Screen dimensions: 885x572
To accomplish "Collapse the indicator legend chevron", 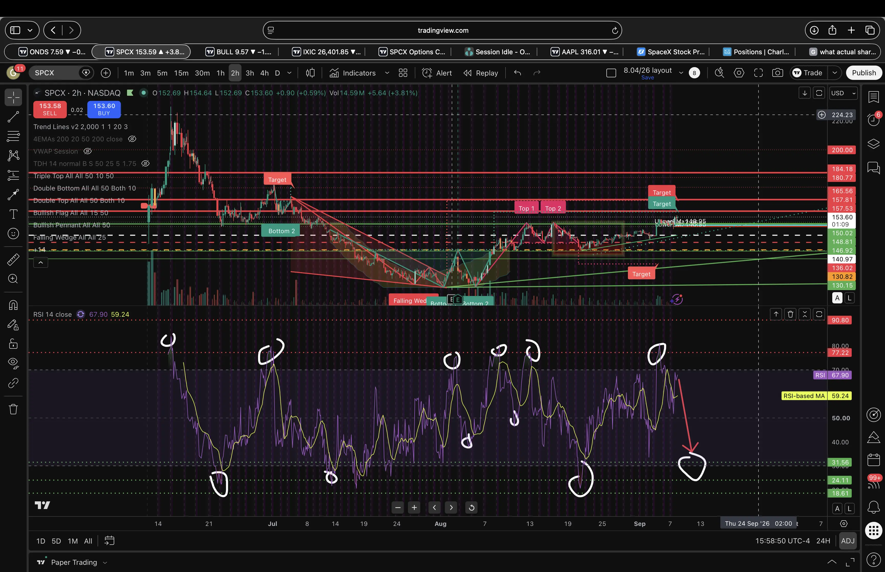I will click(x=41, y=263).
